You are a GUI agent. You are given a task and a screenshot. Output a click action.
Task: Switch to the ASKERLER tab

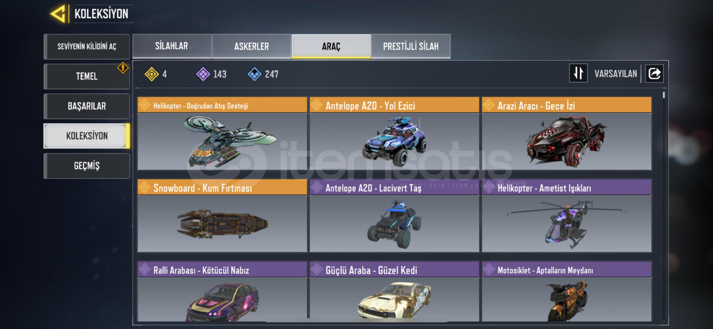tap(252, 46)
